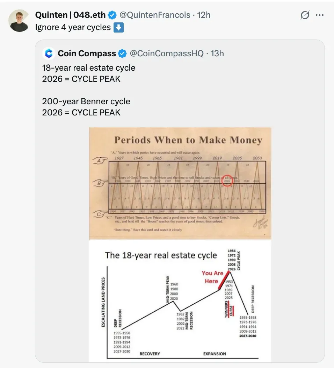Click the red circled 2026 on Benner chart
Screen dimensions: 334x368
227,181
